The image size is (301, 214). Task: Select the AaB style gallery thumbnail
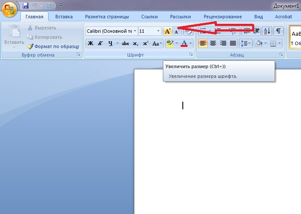[295, 37]
